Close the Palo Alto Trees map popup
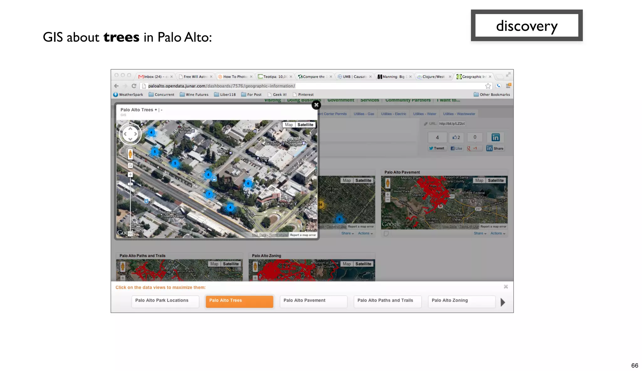This screenshot has height=371, width=642. point(316,105)
